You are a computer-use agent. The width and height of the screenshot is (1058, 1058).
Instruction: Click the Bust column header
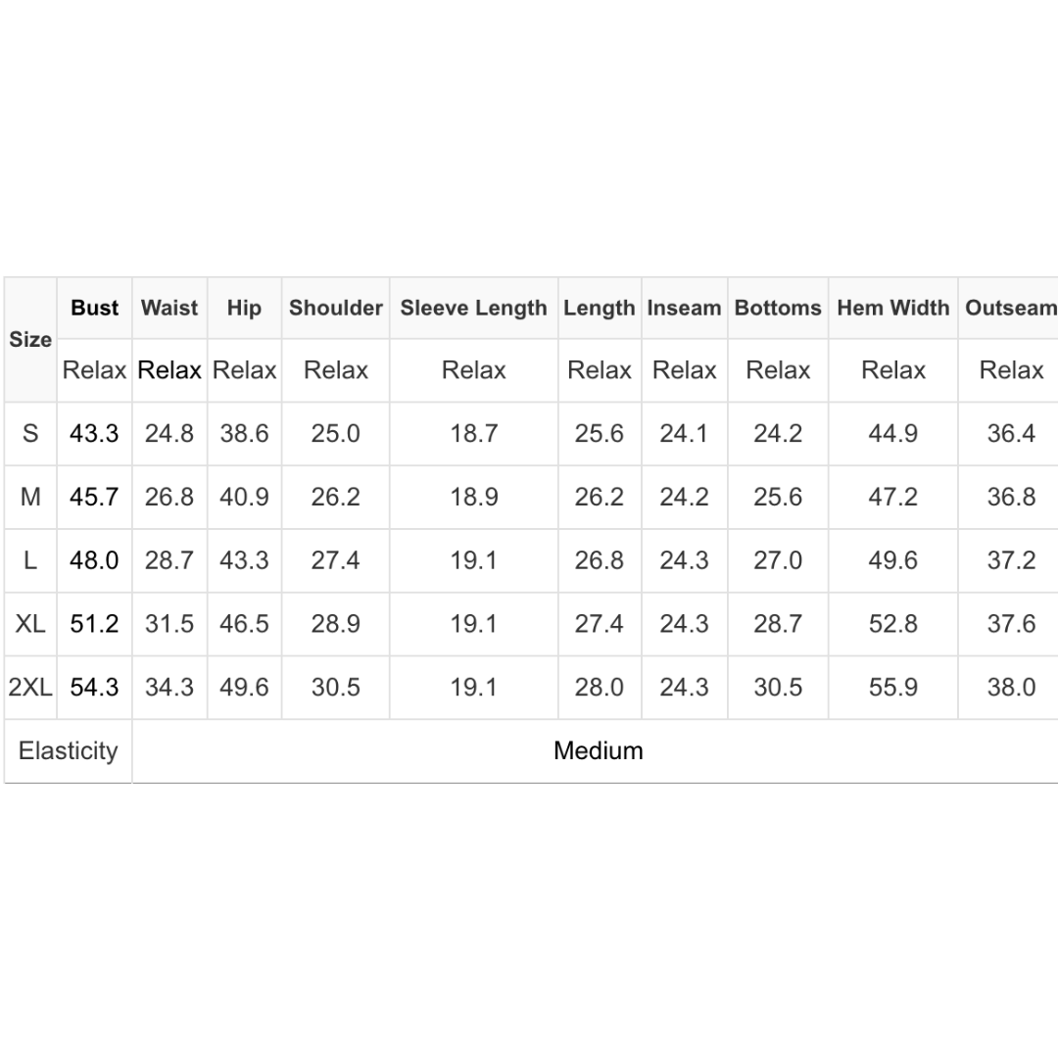95,308
